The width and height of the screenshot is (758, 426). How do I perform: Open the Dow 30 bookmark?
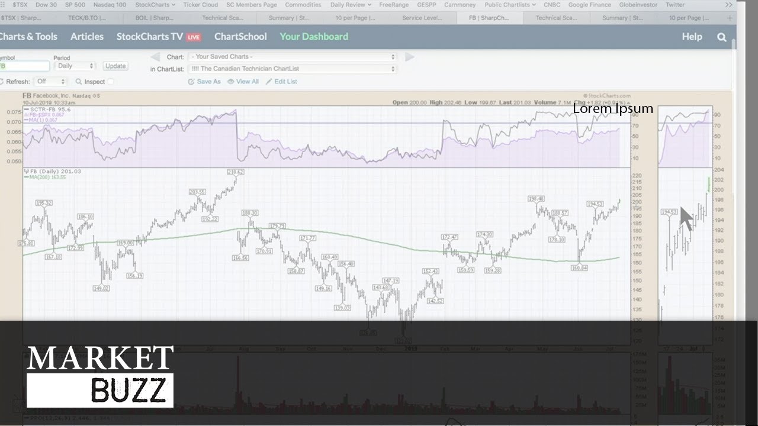(x=46, y=5)
